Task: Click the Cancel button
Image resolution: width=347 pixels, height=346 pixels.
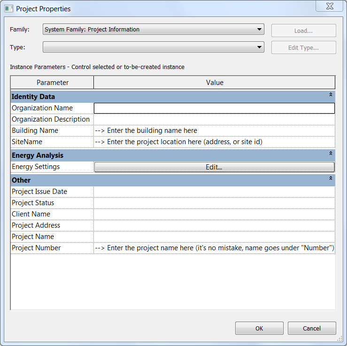Action: pyautogui.click(x=312, y=328)
